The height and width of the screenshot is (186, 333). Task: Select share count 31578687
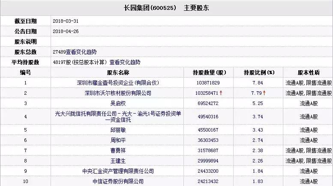coord(208,150)
